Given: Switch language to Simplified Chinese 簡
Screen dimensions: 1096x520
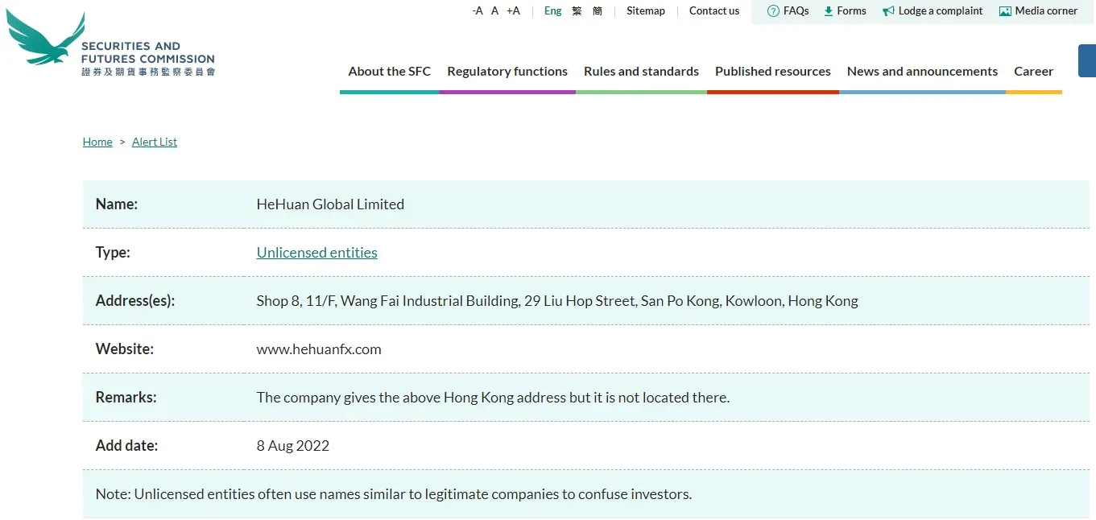Looking at the screenshot, I should pos(598,11).
